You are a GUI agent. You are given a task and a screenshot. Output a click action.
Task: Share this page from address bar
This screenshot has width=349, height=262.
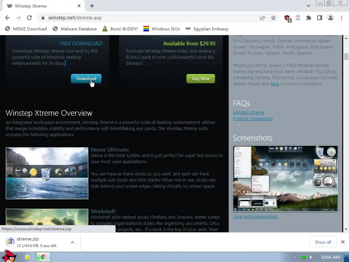262,18
